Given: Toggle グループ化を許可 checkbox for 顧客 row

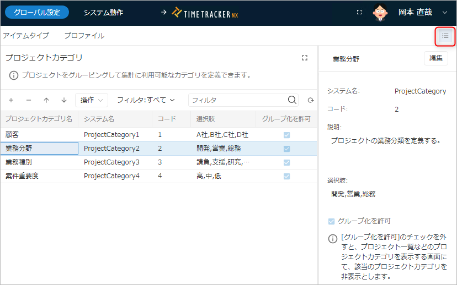Looking at the screenshot, I should click(x=286, y=135).
